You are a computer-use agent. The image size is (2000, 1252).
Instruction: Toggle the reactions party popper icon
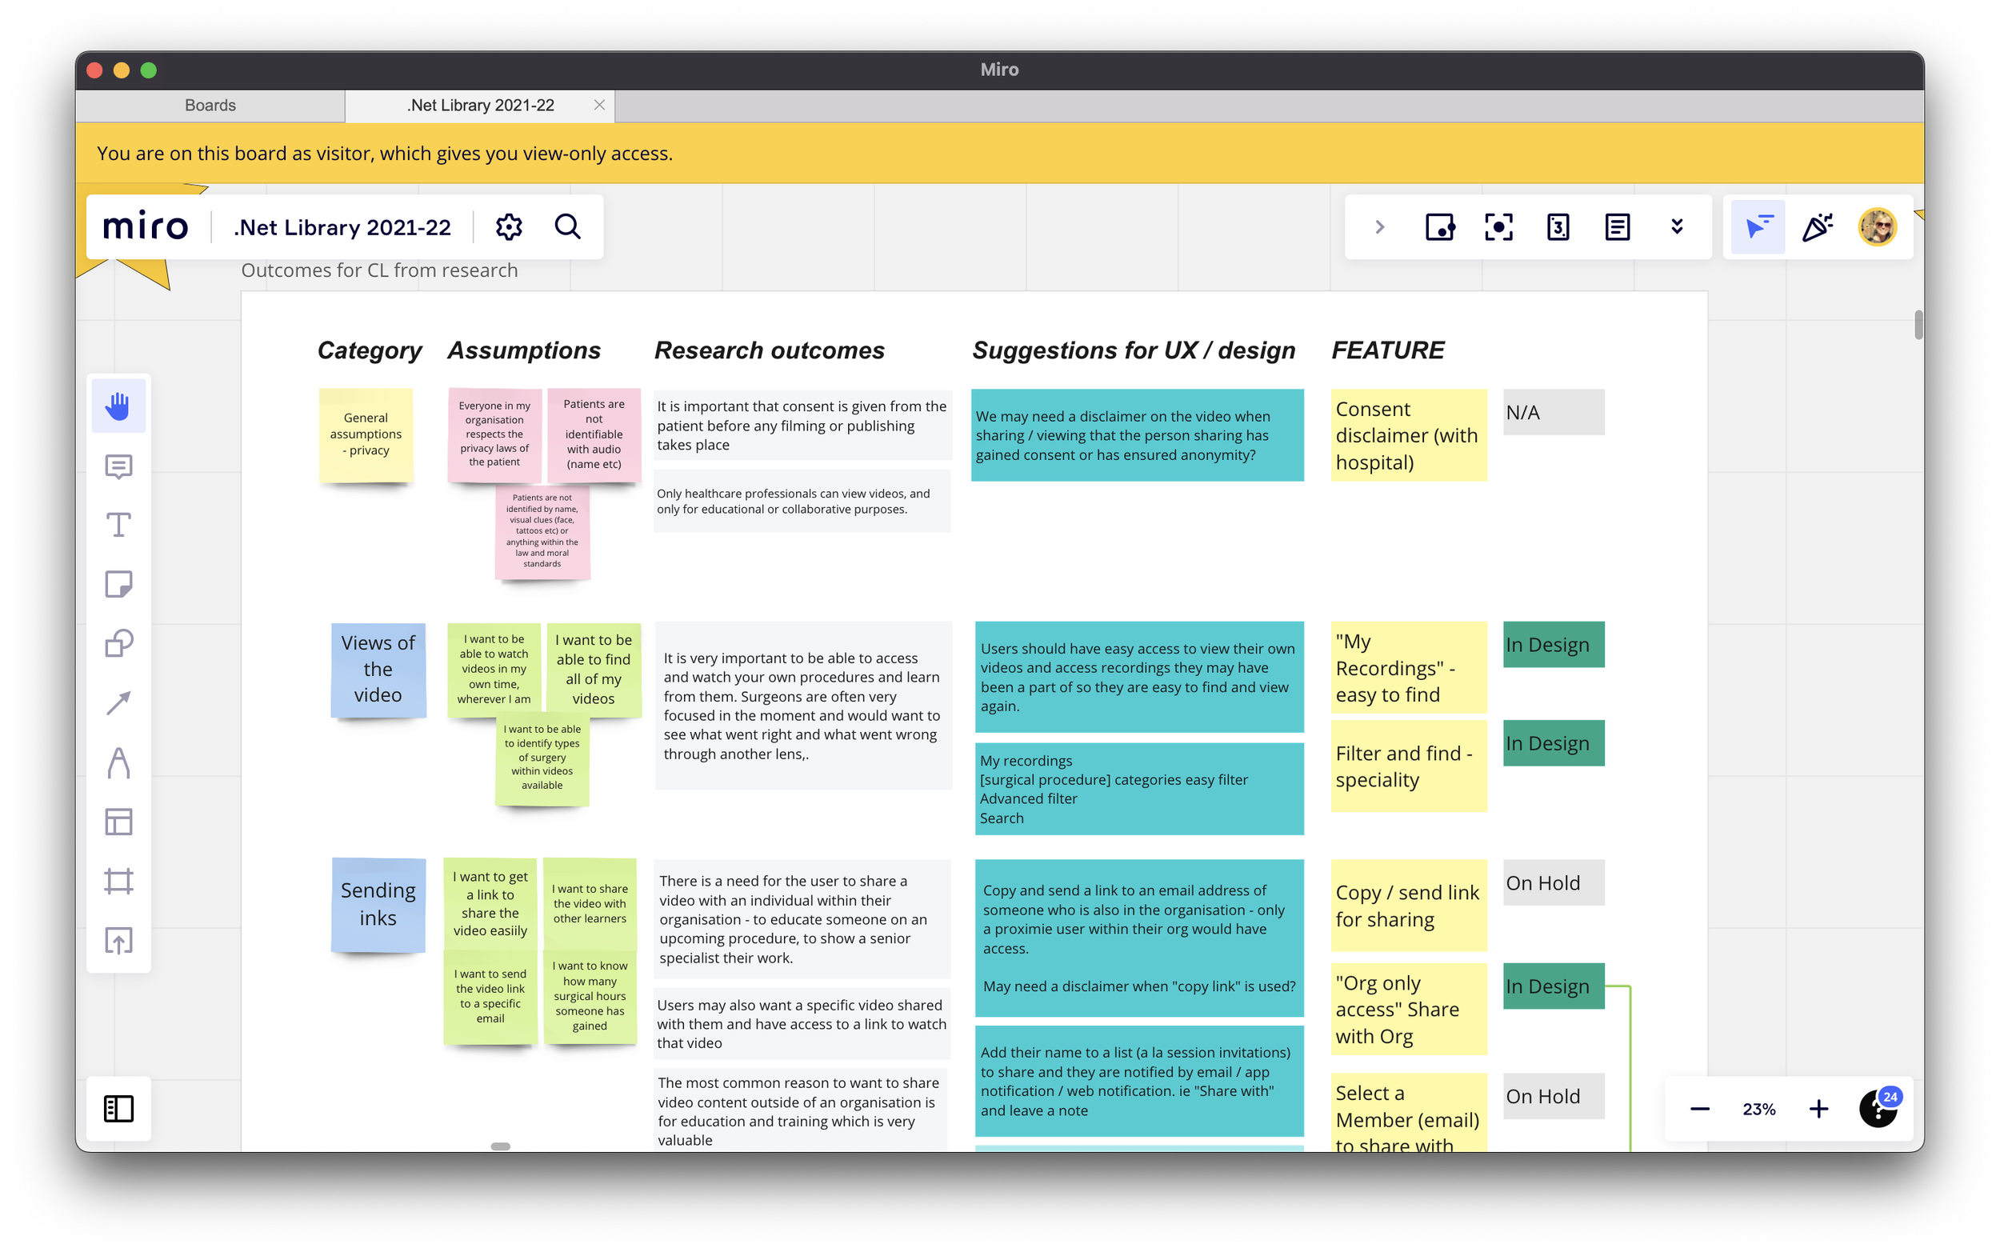[x=1818, y=227]
